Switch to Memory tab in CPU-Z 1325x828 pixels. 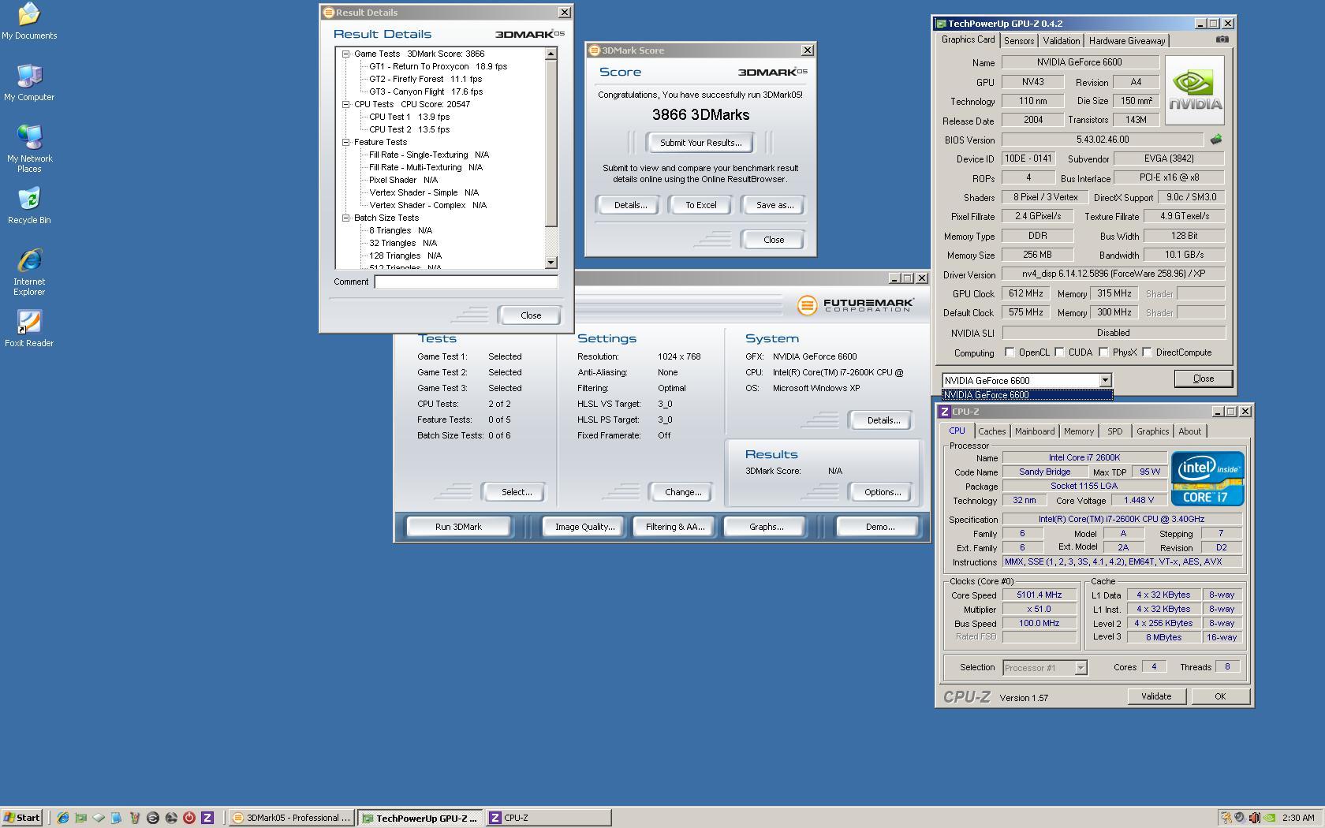(1078, 431)
